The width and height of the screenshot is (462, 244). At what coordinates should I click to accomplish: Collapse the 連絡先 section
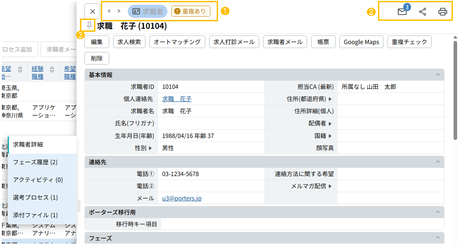(437, 162)
